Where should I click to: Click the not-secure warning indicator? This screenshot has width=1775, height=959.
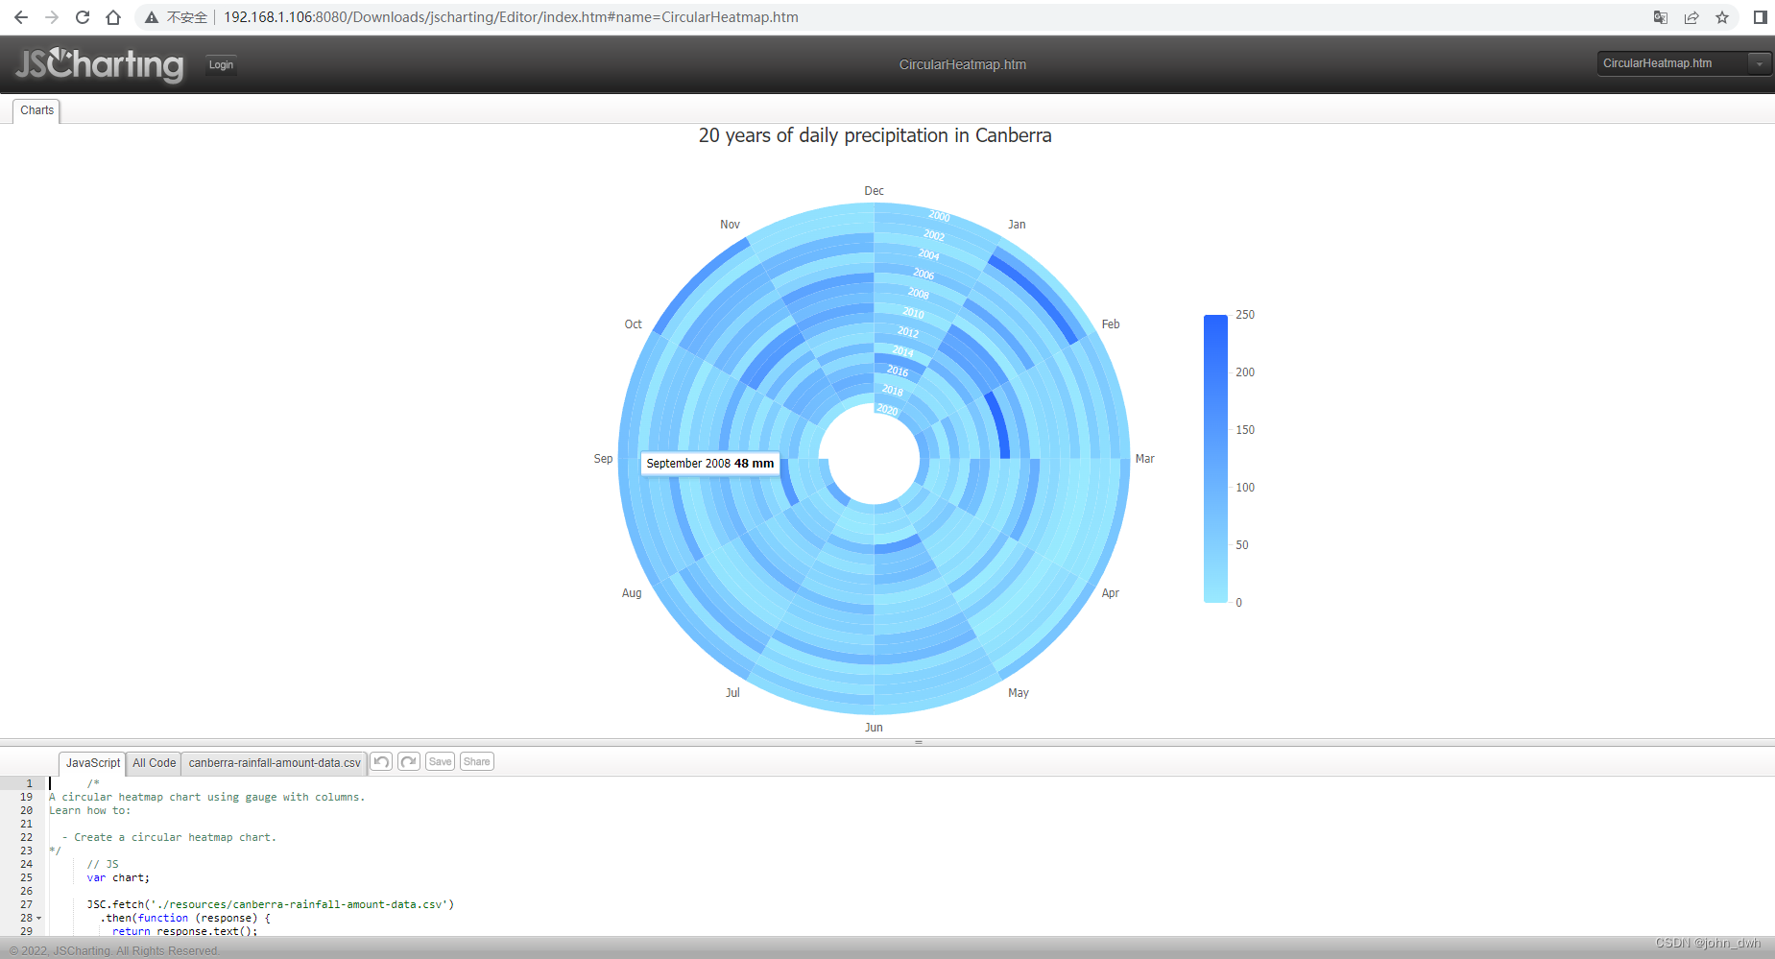click(151, 16)
